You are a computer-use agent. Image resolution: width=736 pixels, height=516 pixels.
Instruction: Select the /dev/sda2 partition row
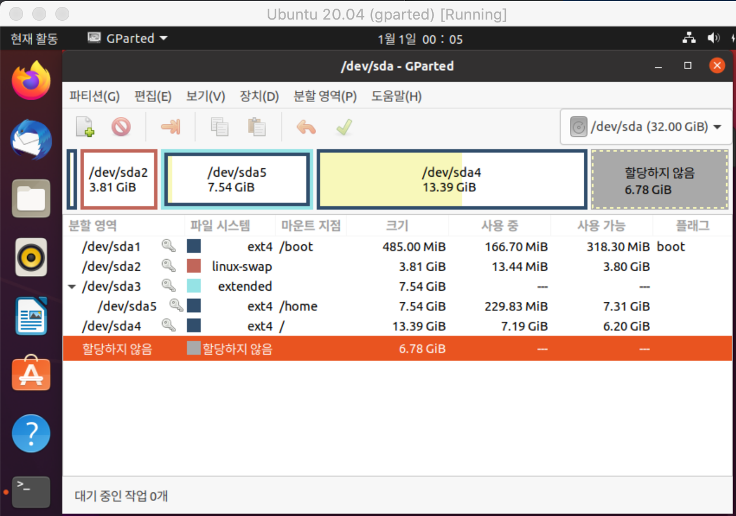pyautogui.click(x=397, y=267)
